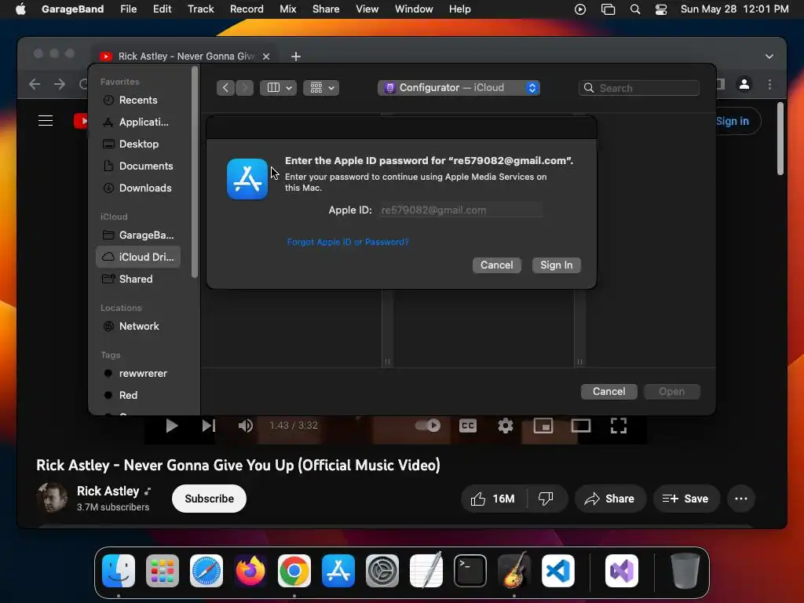Toggle YouTube autoplay switch
The height and width of the screenshot is (603, 804).
pos(428,426)
